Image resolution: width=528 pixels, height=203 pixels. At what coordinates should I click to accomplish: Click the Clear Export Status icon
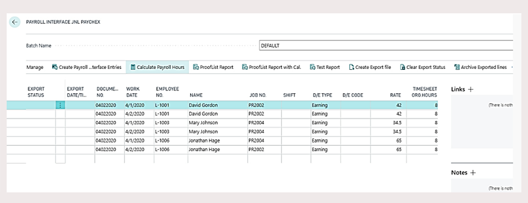point(403,67)
